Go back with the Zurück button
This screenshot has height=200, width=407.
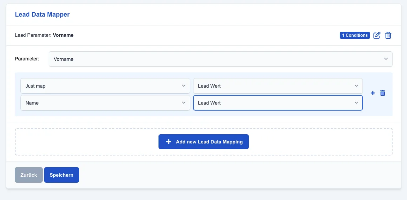pyautogui.click(x=29, y=175)
